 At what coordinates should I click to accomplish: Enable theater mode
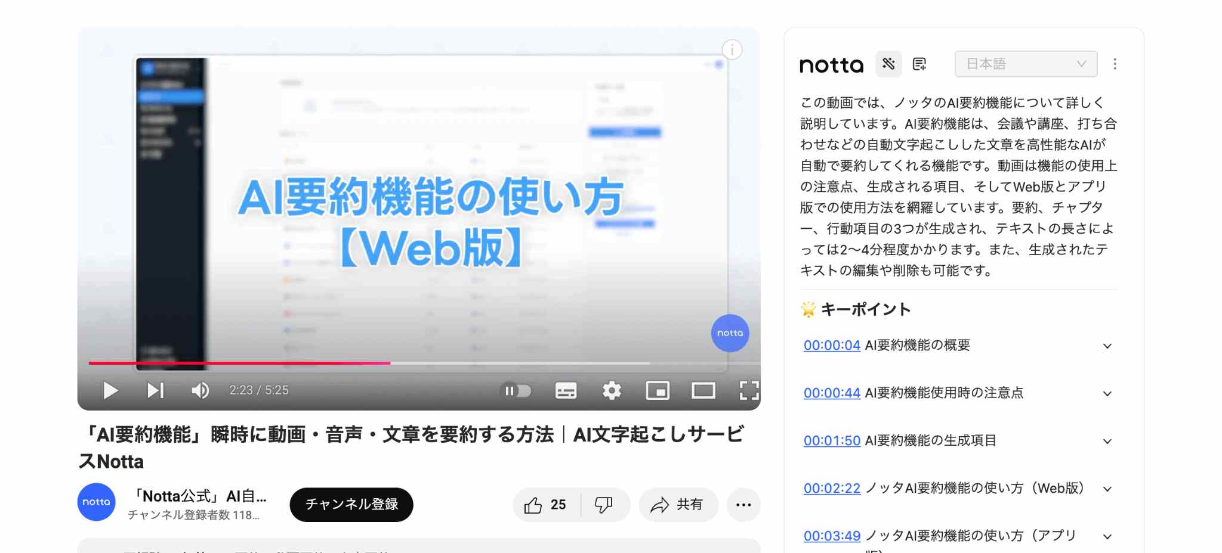(x=703, y=391)
